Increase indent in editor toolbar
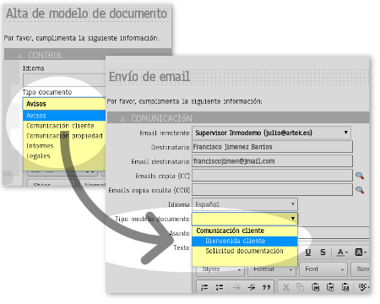The image size is (380, 304). click(252, 287)
